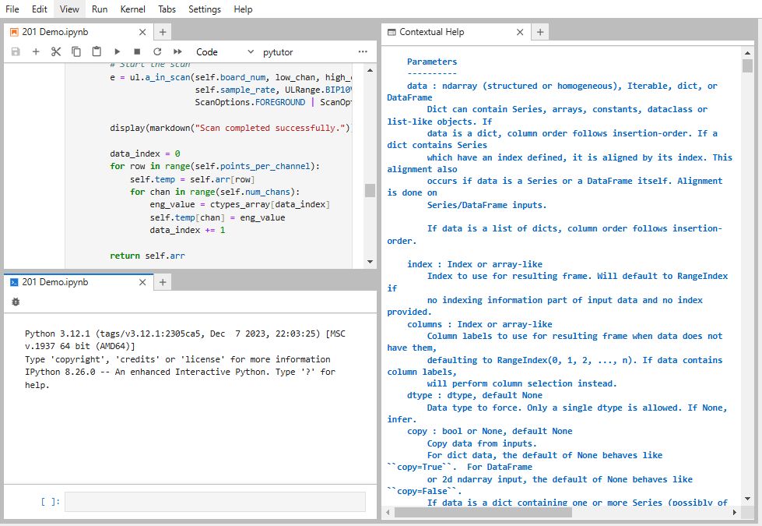762x526 pixels.
Task: Run the selected cell
Action: (117, 51)
